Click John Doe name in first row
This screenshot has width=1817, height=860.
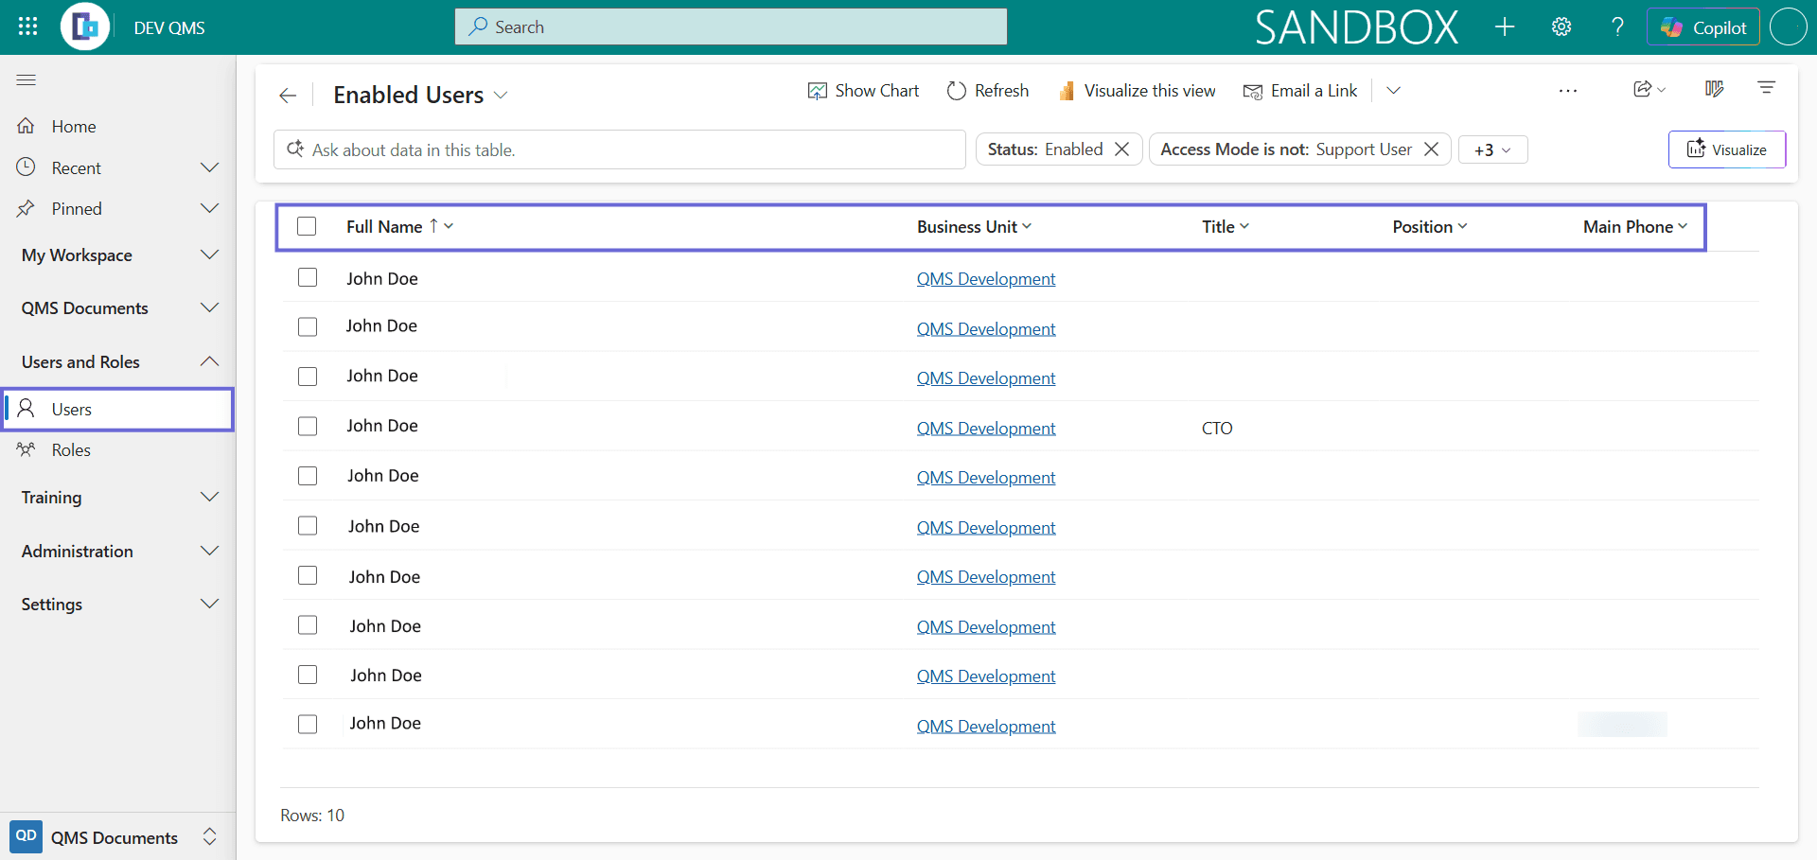[382, 278]
